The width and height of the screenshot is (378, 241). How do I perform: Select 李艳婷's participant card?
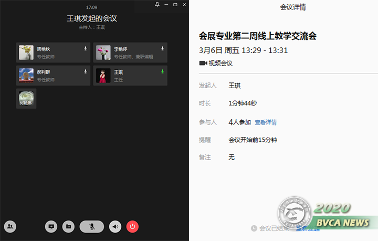tap(130, 53)
